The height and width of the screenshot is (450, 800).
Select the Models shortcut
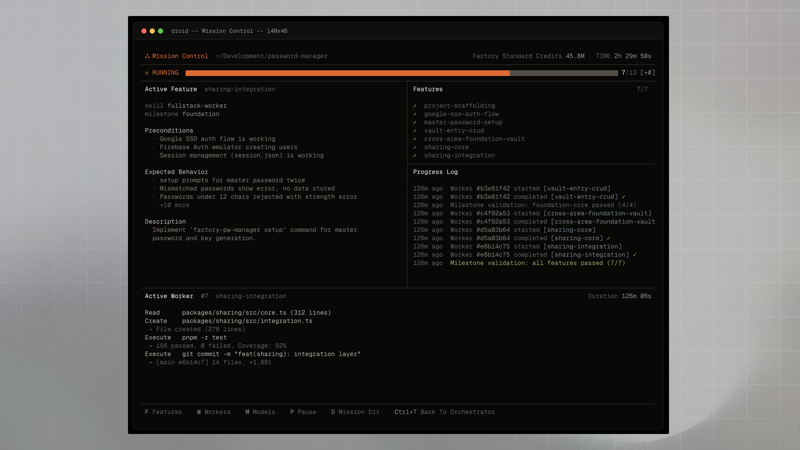pos(260,412)
